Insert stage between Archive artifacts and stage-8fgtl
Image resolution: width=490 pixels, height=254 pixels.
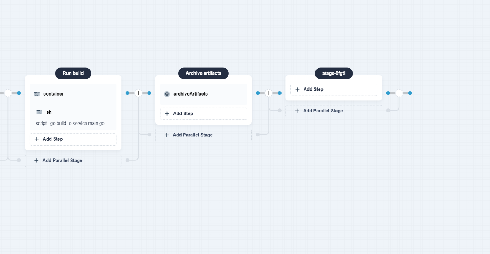pyautogui.click(x=269, y=93)
